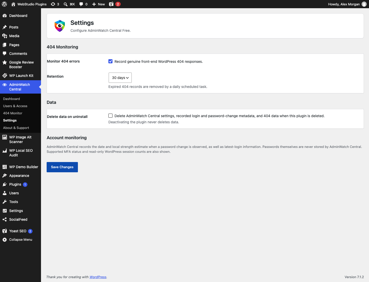The height and width of the screenshot is (282, 369).
Task: Open the Users & Access submenu item
Action: (15, 106)
